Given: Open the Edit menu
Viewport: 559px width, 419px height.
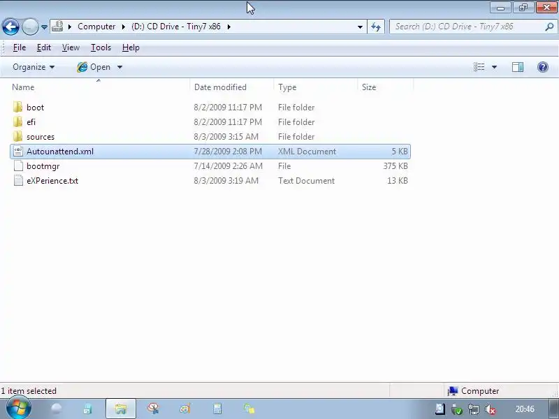Looking at the screenshot, I should coord(44,47).
